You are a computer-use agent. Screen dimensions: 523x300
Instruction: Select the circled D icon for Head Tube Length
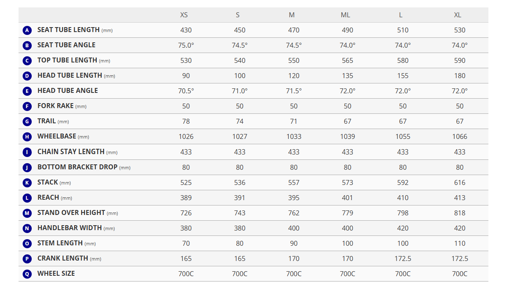pyautogui.click(x=27, y=76)
